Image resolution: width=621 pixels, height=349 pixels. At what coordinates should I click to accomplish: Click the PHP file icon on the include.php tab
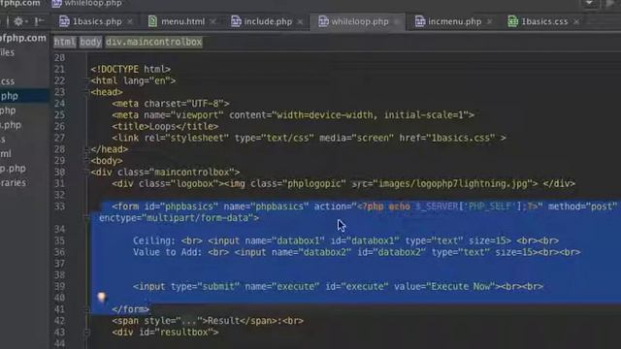pos(236,21)
